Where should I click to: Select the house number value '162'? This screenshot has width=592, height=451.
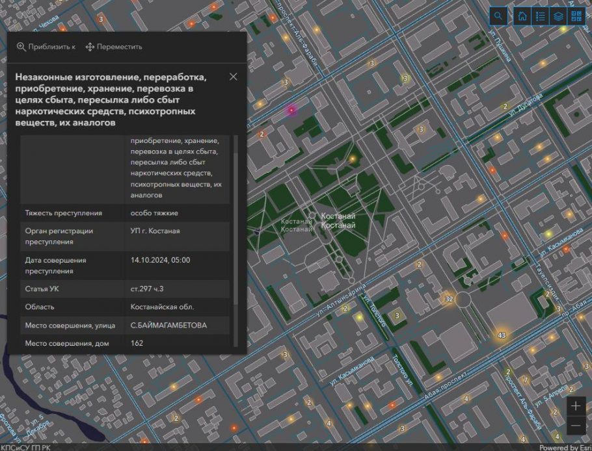pyautogui.click(x=137, y=343)
